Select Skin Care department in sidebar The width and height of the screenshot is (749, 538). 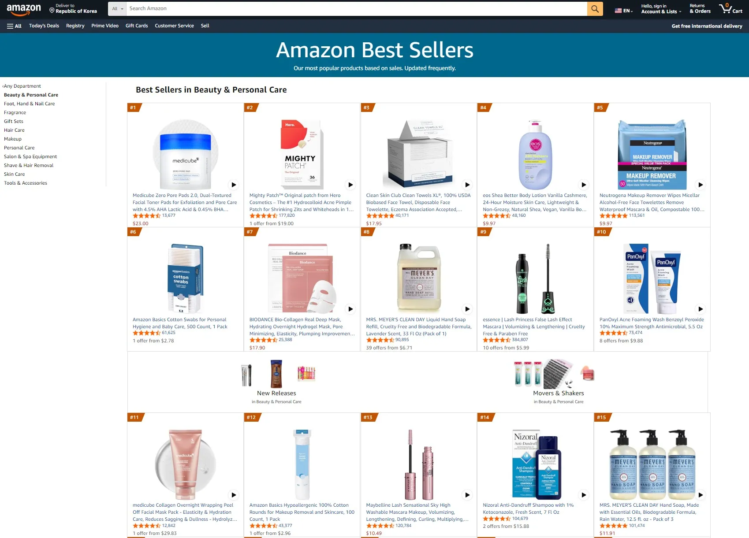click(15, 174)
